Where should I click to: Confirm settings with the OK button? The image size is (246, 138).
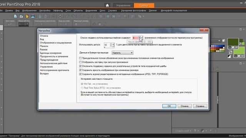coord(169,106)
